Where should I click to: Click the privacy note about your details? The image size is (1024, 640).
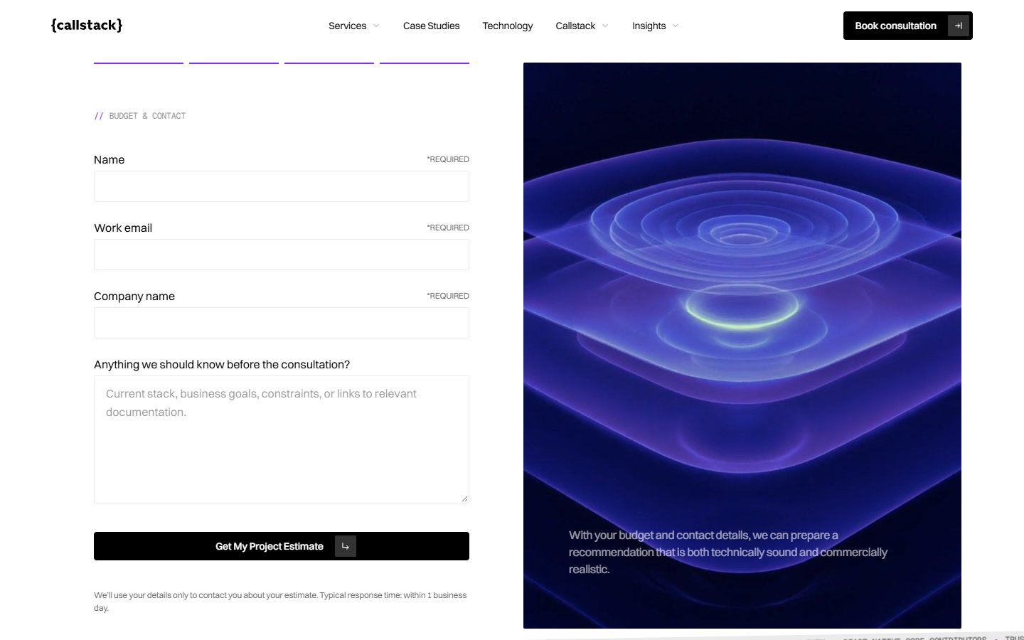280,602
